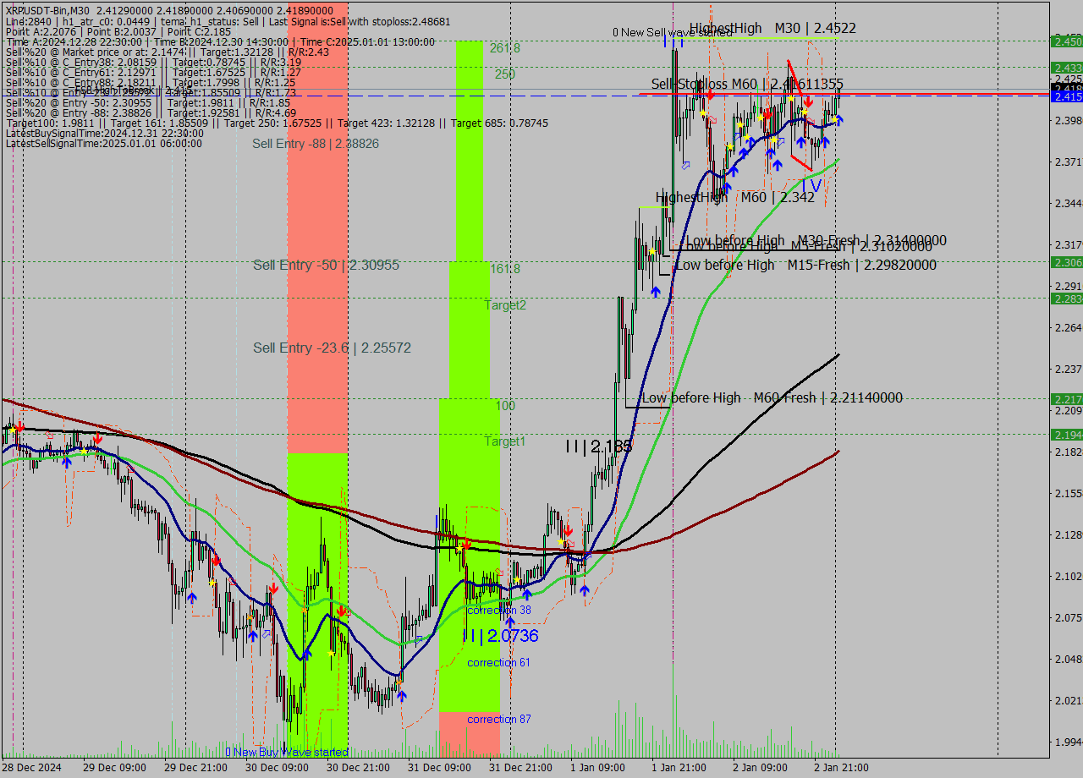1083x778 pixels.
Task: Click the green 2.217 price tag
Action: (1066, 398)
